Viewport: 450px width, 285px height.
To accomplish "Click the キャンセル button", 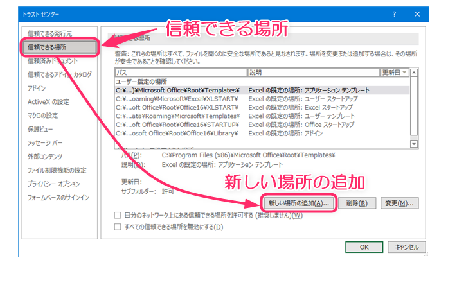I will (406, 246).
